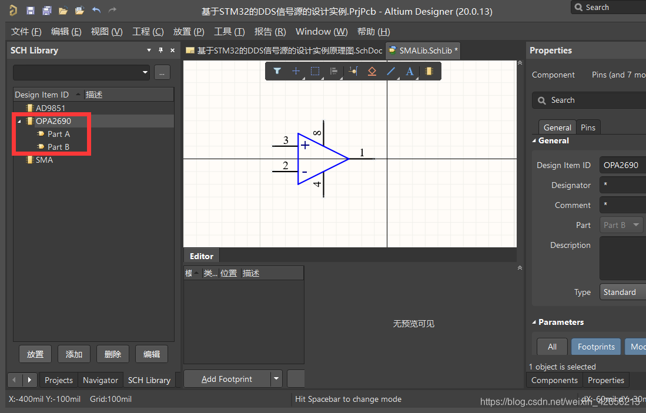The height and width of the screenshot is (413, 646).
Task: Select the Place Pin tool
Action: (x=353, y=71)
